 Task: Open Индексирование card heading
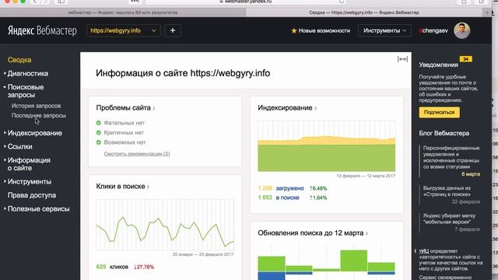click(x=287, y=108)
